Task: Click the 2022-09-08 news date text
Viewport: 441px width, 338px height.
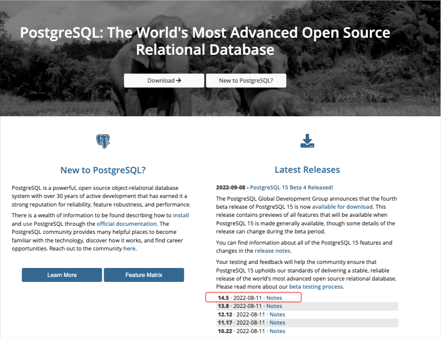Action: pyautogui.click(x=231, y=187)
